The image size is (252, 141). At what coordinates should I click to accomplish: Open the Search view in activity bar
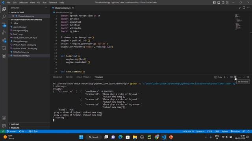4,16
